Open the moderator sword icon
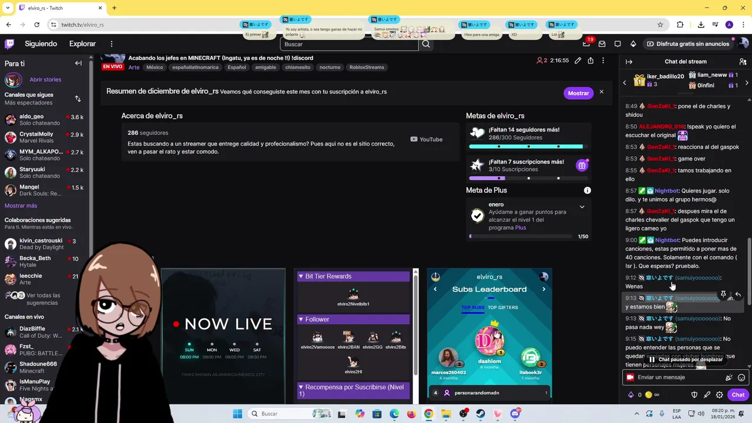 (x=707, y=395)
